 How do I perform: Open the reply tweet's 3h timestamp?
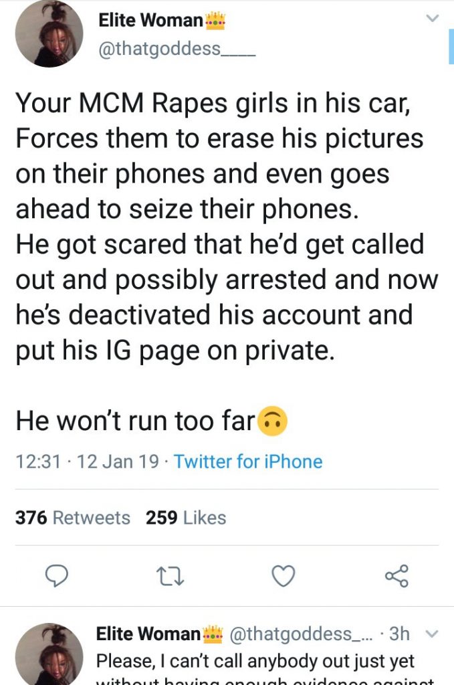[x=399, y=633]
